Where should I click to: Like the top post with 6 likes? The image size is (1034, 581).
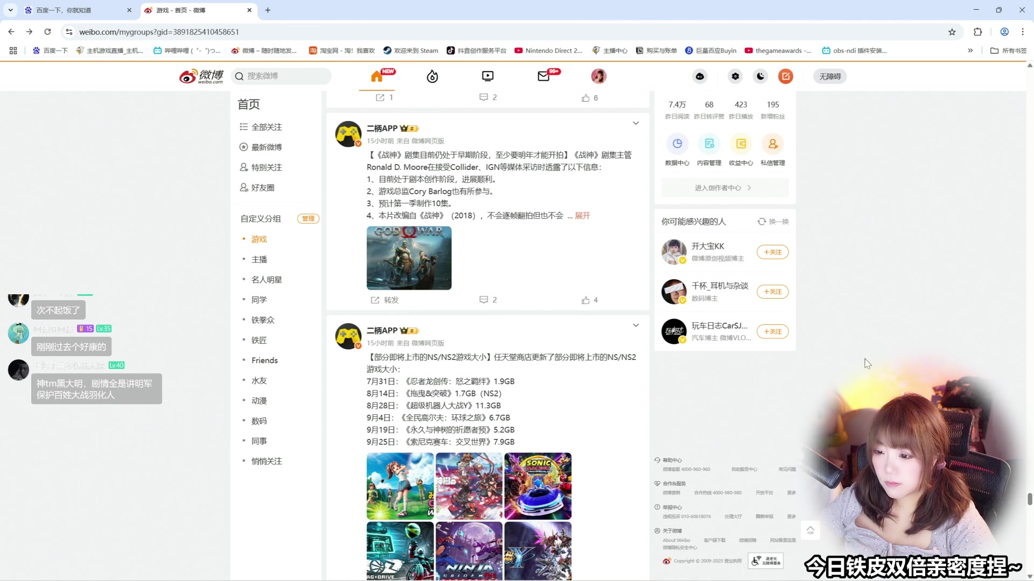point(590,98)
